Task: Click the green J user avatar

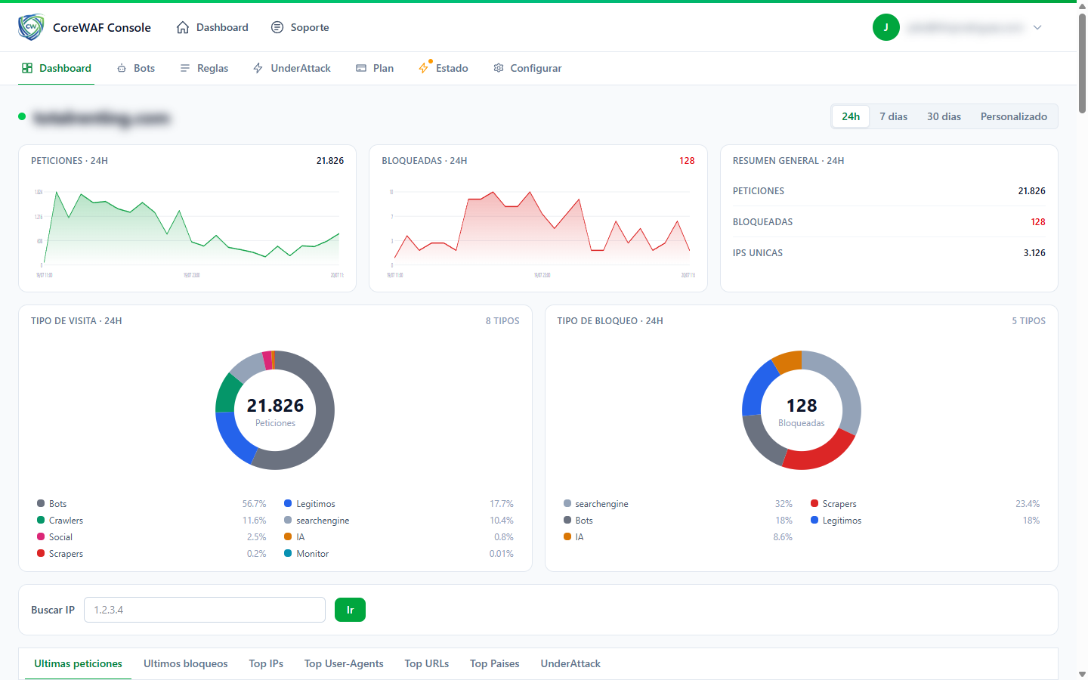Action: coord(886,27)
